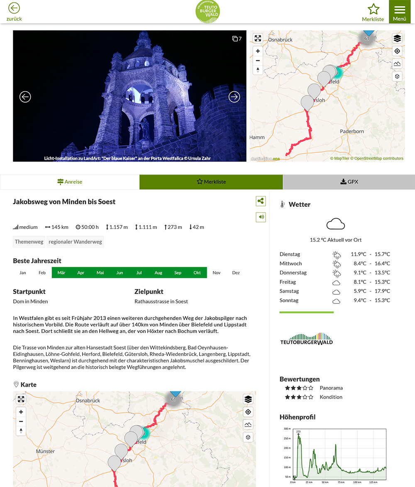Screen dimensions: 415x487
Task: Open the Anreise tab
Action: (70, 182)
